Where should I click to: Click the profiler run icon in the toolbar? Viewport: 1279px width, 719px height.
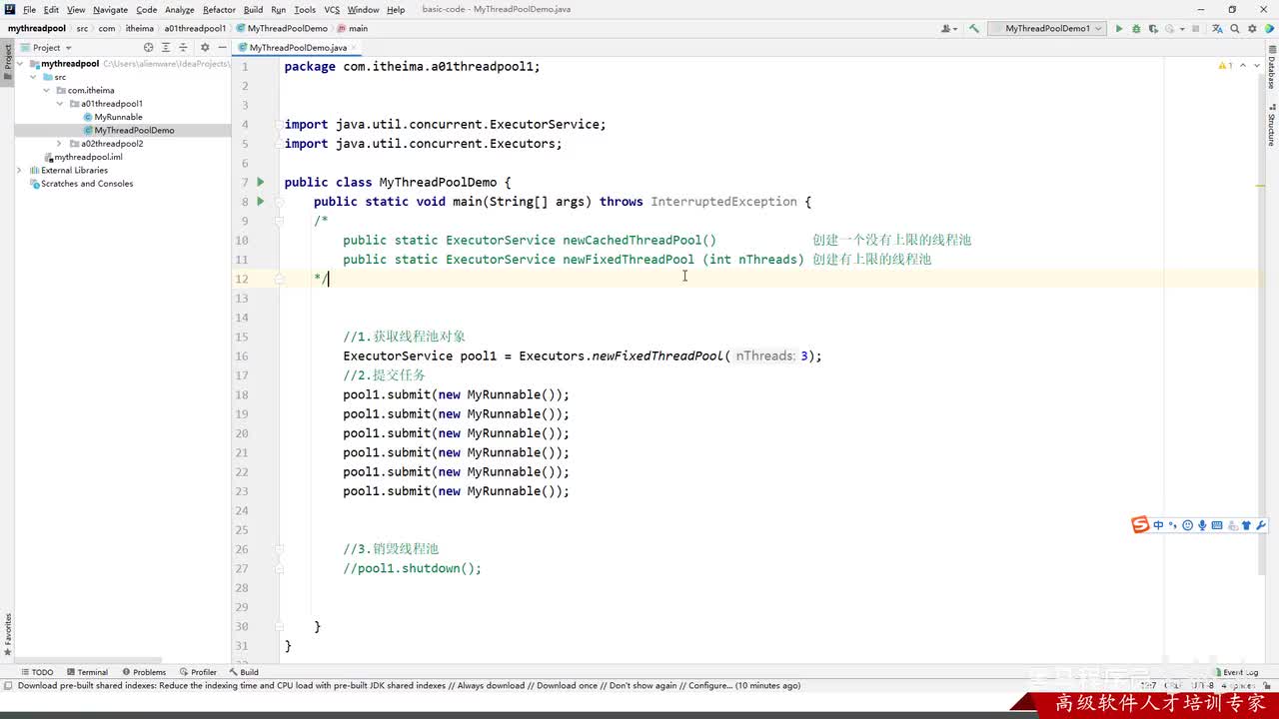[x=1170, y=29]
